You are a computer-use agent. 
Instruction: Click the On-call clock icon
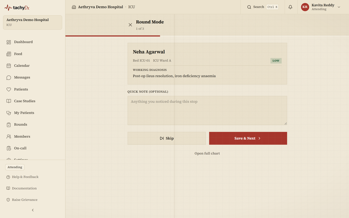[x=9, y=148]
